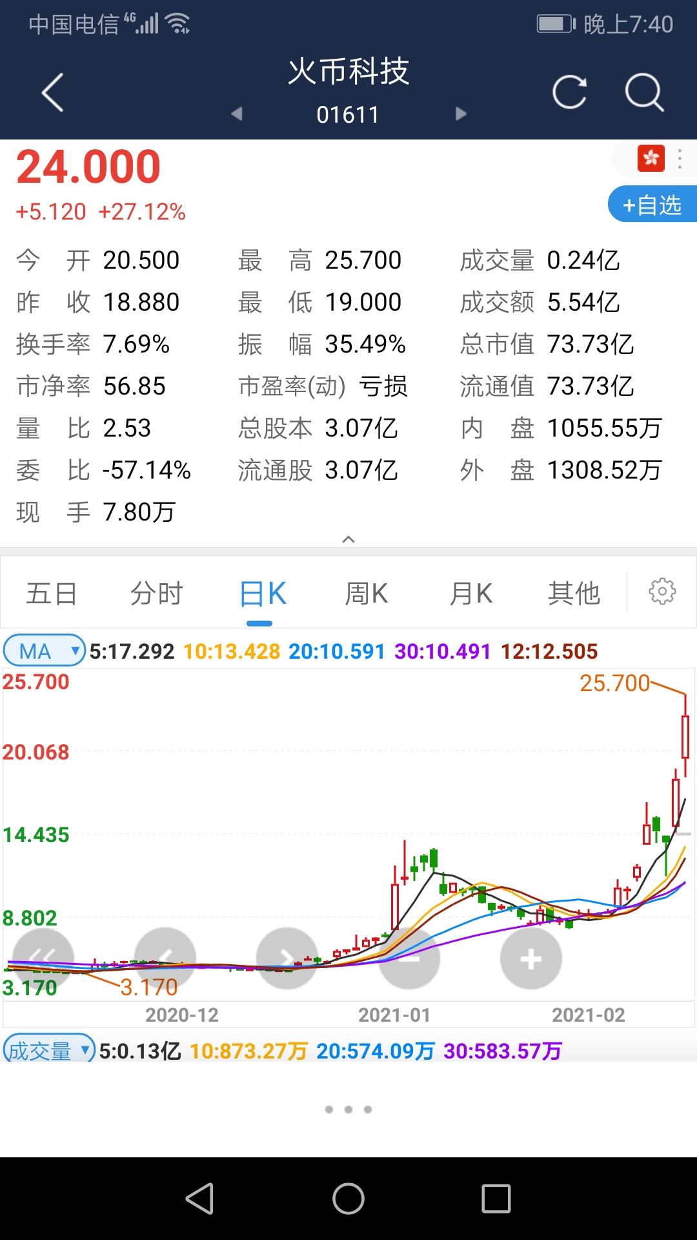Jump chart to earliest with double-left button
The height and width of the screenshot is (1240, 697).
pyautogui.click(x=43, y=958)
